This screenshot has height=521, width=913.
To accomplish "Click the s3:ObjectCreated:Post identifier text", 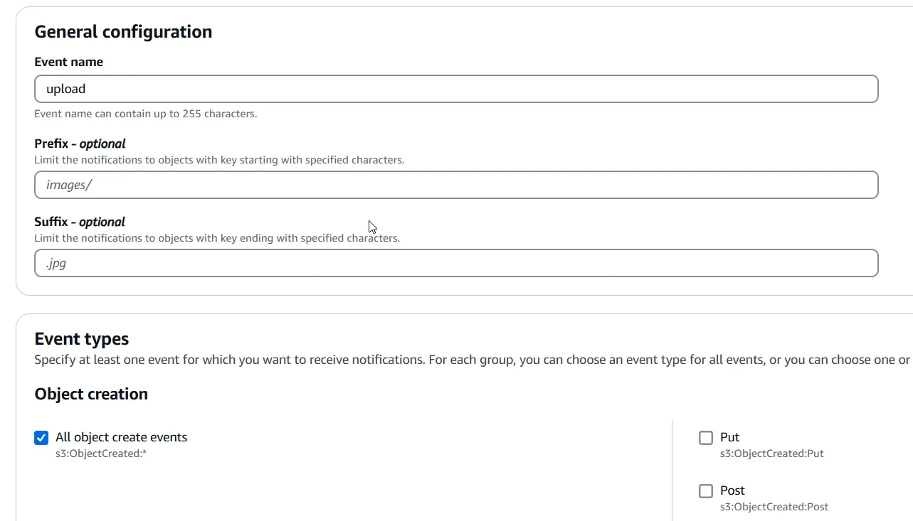I will coord(774,507).
